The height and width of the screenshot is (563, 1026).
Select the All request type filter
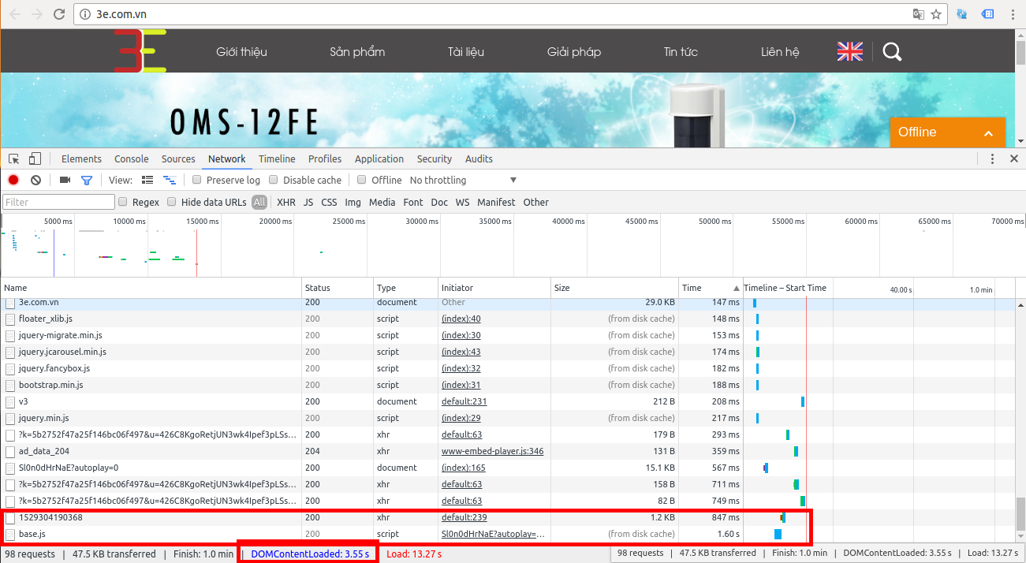(259, 203)
